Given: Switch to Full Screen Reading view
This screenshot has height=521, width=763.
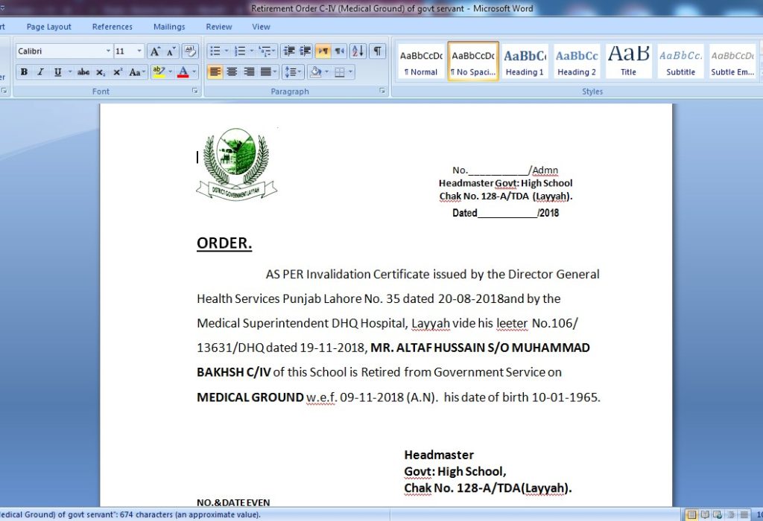Looking at the screenshot, I should (x=703, y=514).
